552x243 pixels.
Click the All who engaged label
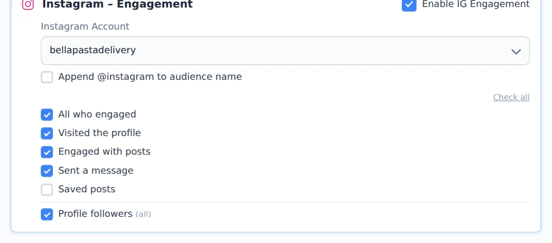tap(97, 114)
